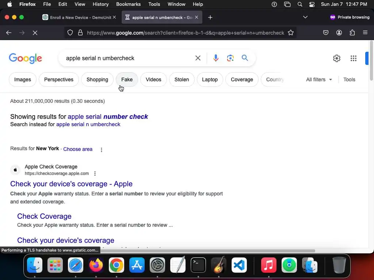Open Terminal from the dock
The width and height of the screenshot is (374, 280).
[x=198, y=265]
